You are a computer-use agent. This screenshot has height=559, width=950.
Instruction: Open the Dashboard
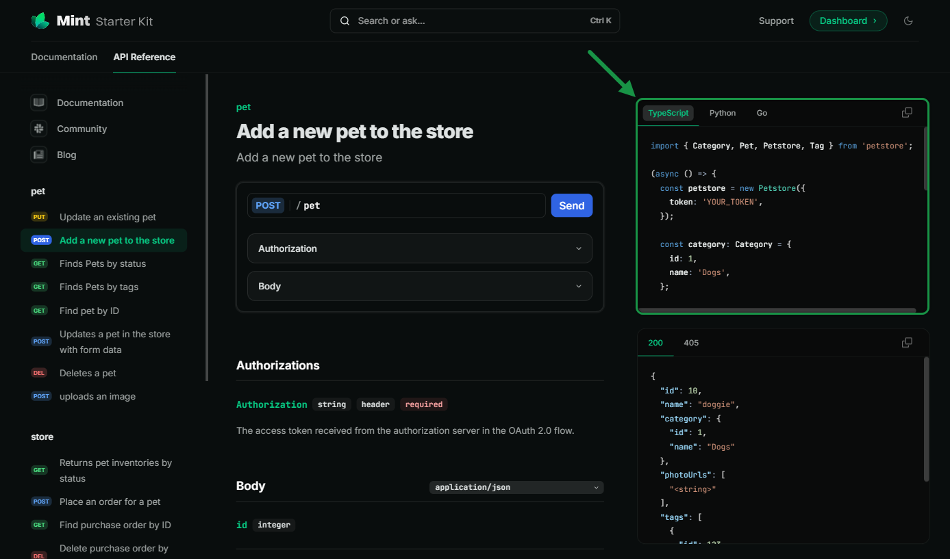[848, 21]
